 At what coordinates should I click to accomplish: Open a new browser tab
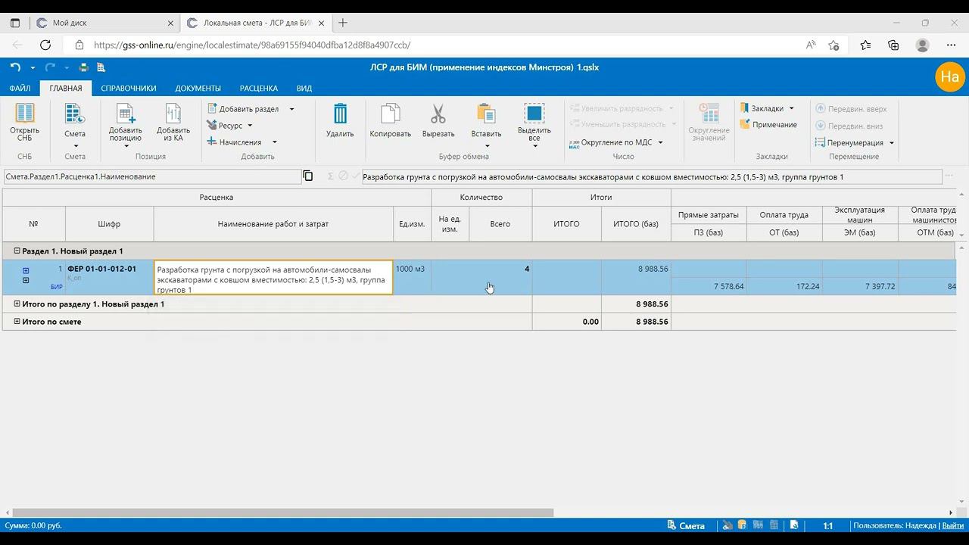(343, 23)
